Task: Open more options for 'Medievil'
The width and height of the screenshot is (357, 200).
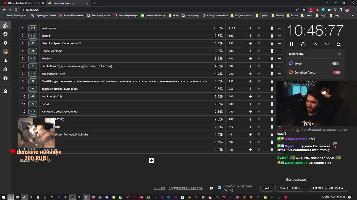Action: pyautogui.click(x=279, y=58)
